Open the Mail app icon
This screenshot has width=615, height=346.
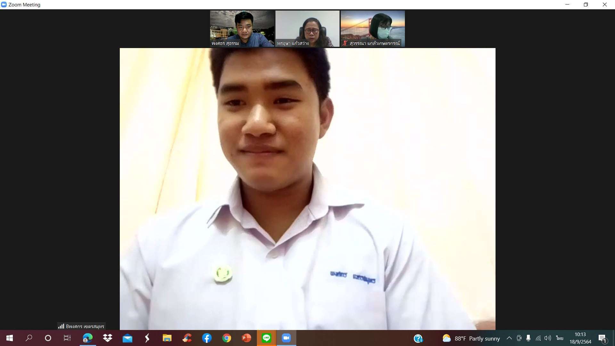(x=127, y=338)
